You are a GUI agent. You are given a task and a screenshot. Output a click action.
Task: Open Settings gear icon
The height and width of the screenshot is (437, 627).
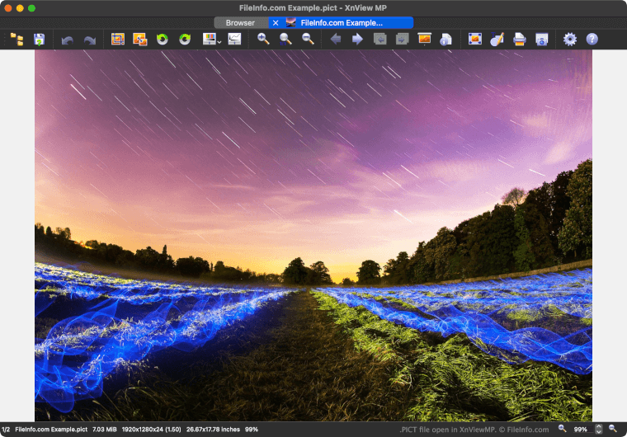point(569,39)
